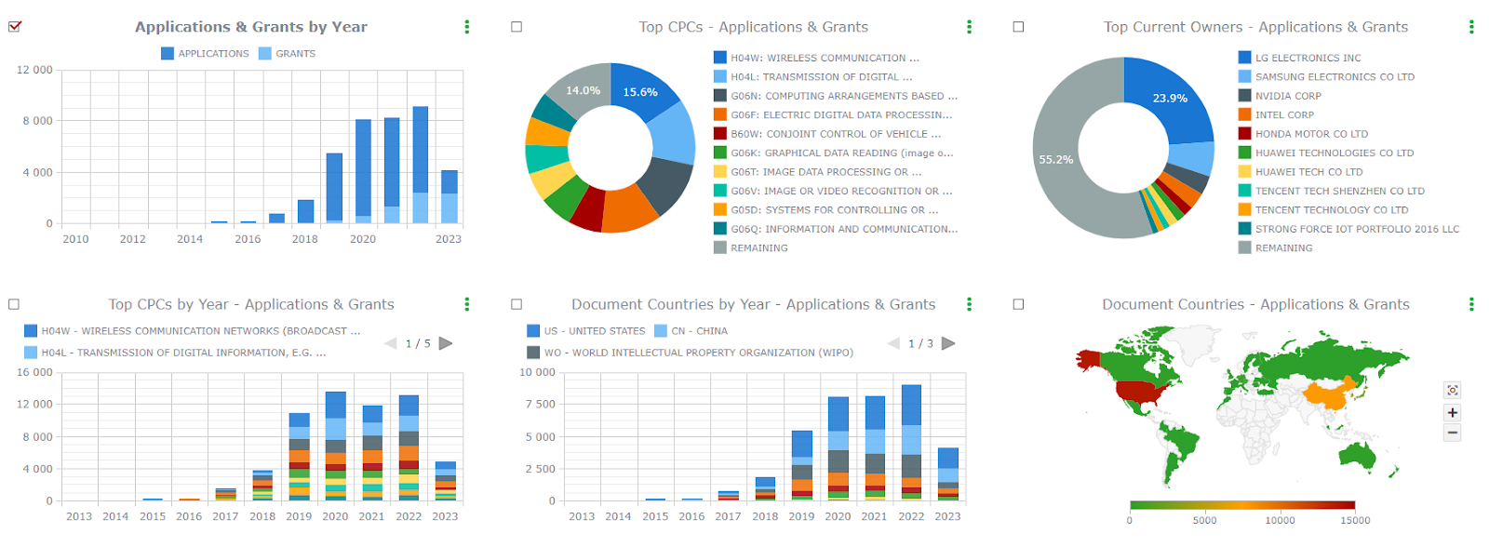1489x560 pixels.
Task: Click the G06K: GRAPHICAL DATA READING entry
Action: [834, 153]
